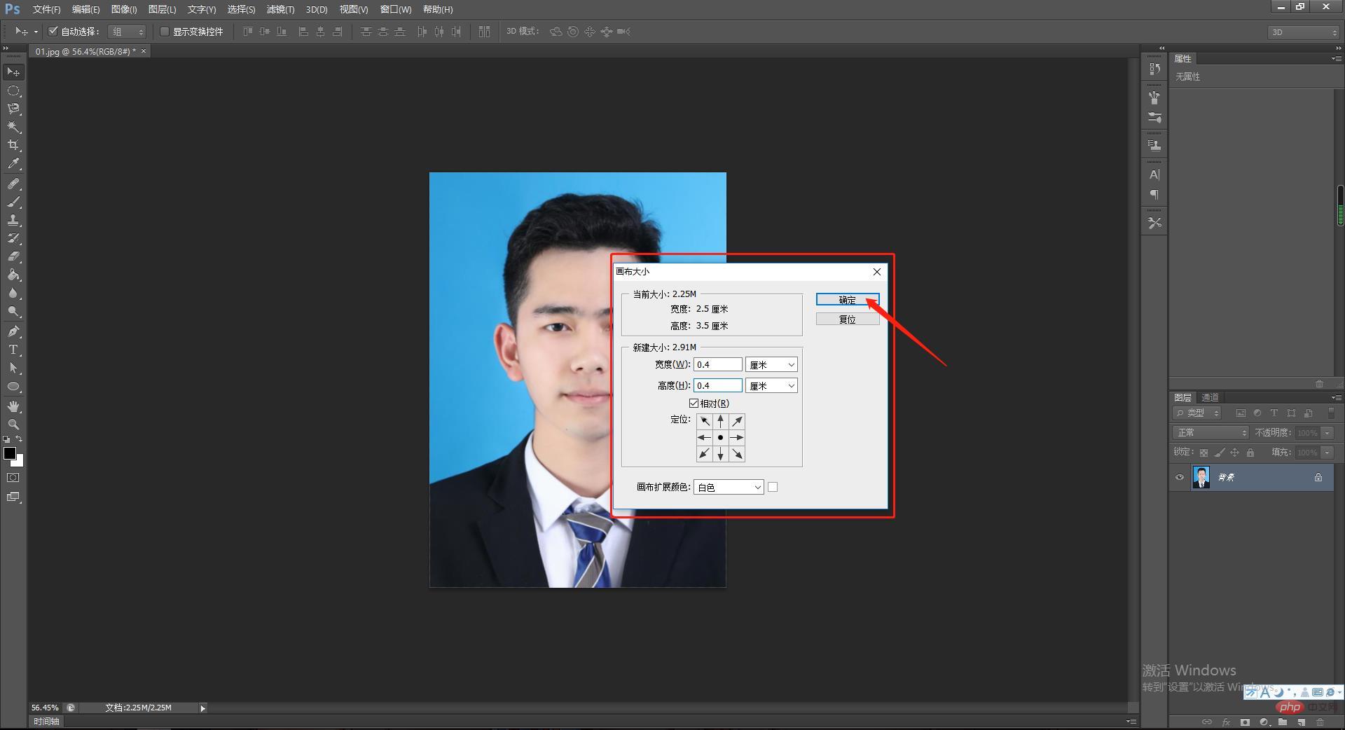Set anchor to middle-right arrow

tap(737, 437)
